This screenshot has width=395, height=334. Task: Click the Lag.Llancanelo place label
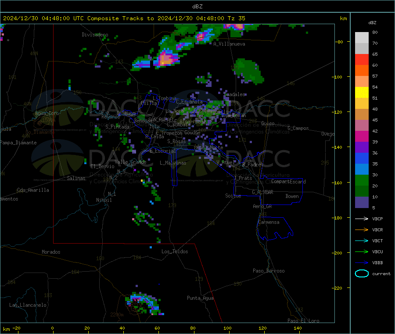28,305
